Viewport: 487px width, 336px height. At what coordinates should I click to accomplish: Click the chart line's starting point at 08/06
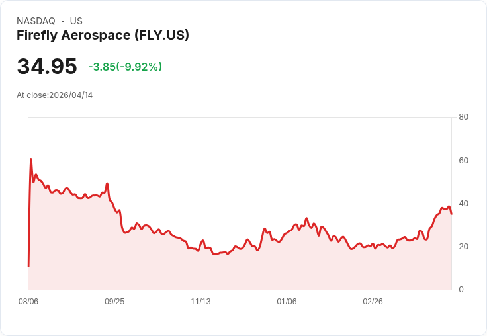(28, 266)
